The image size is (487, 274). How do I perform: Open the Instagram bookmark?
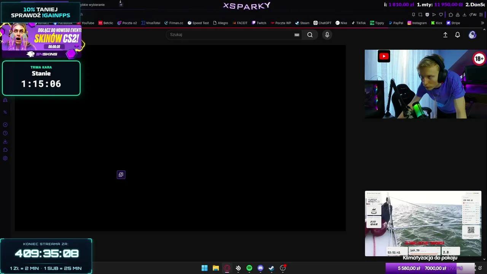pyautogui.click(x=417, y=23)
